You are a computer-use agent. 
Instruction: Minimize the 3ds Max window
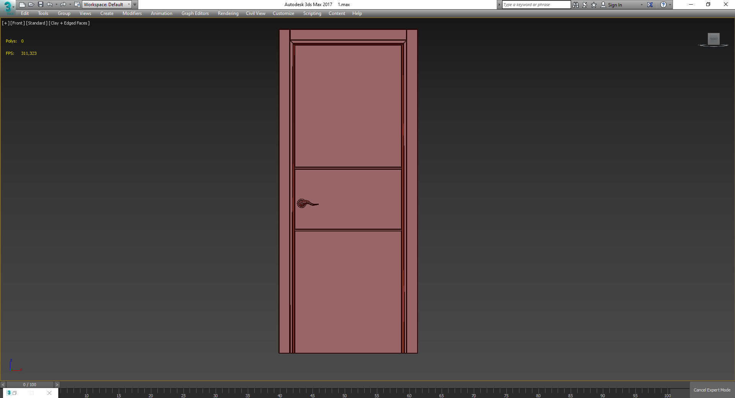[x=691, y=5]
